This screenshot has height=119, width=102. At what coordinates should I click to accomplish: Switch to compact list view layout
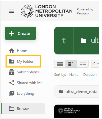tap(83, 64)
